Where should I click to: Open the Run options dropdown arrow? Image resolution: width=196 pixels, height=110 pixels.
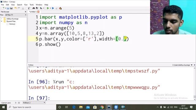(50, 8)
